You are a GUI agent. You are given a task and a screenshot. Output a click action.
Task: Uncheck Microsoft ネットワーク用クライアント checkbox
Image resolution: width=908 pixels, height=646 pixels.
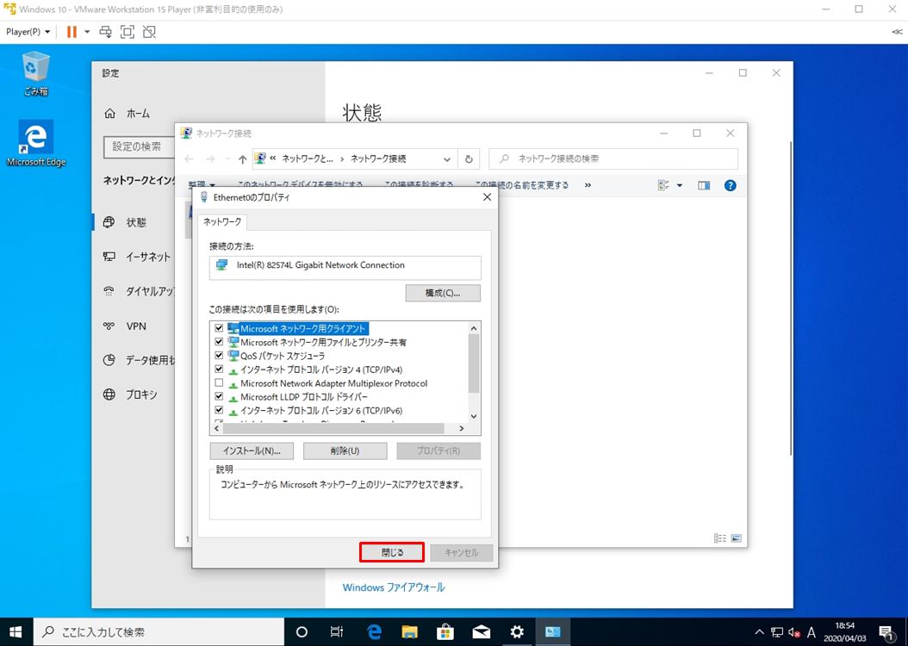coord(219,328)
